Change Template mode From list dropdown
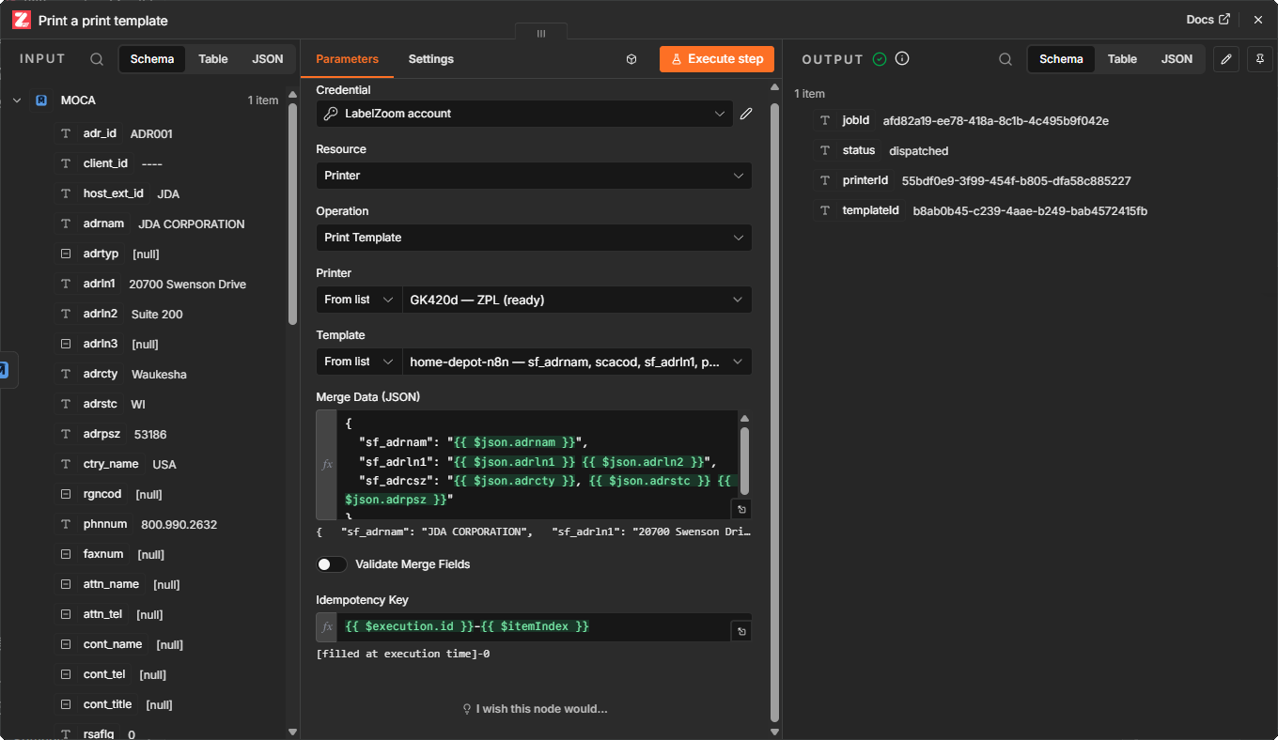The image size is (1278, 740). click(x=359, y=362)
